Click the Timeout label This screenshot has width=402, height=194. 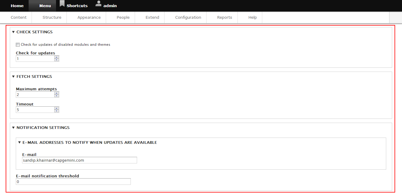(25, 104)
